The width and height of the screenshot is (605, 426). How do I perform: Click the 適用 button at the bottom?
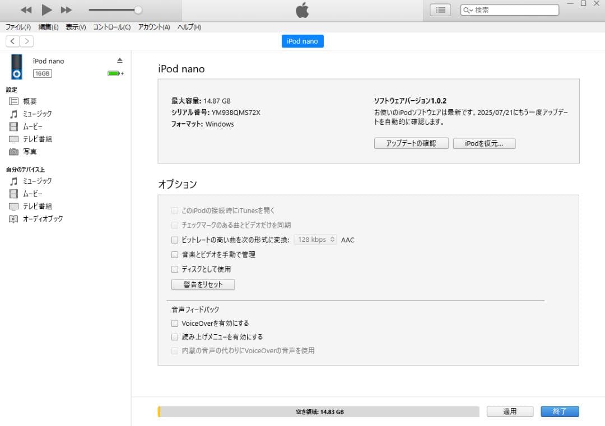coord(510,411)
